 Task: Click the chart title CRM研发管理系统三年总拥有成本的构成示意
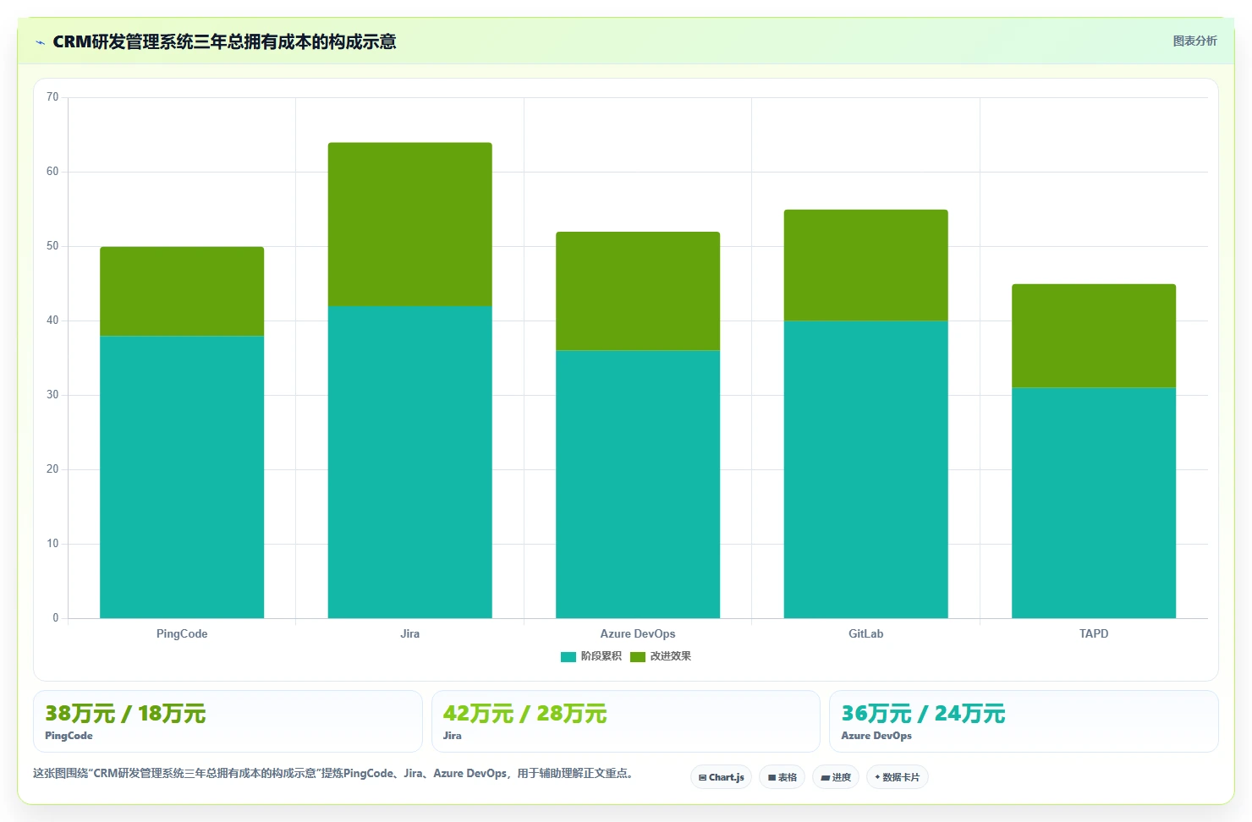point(224,42)
